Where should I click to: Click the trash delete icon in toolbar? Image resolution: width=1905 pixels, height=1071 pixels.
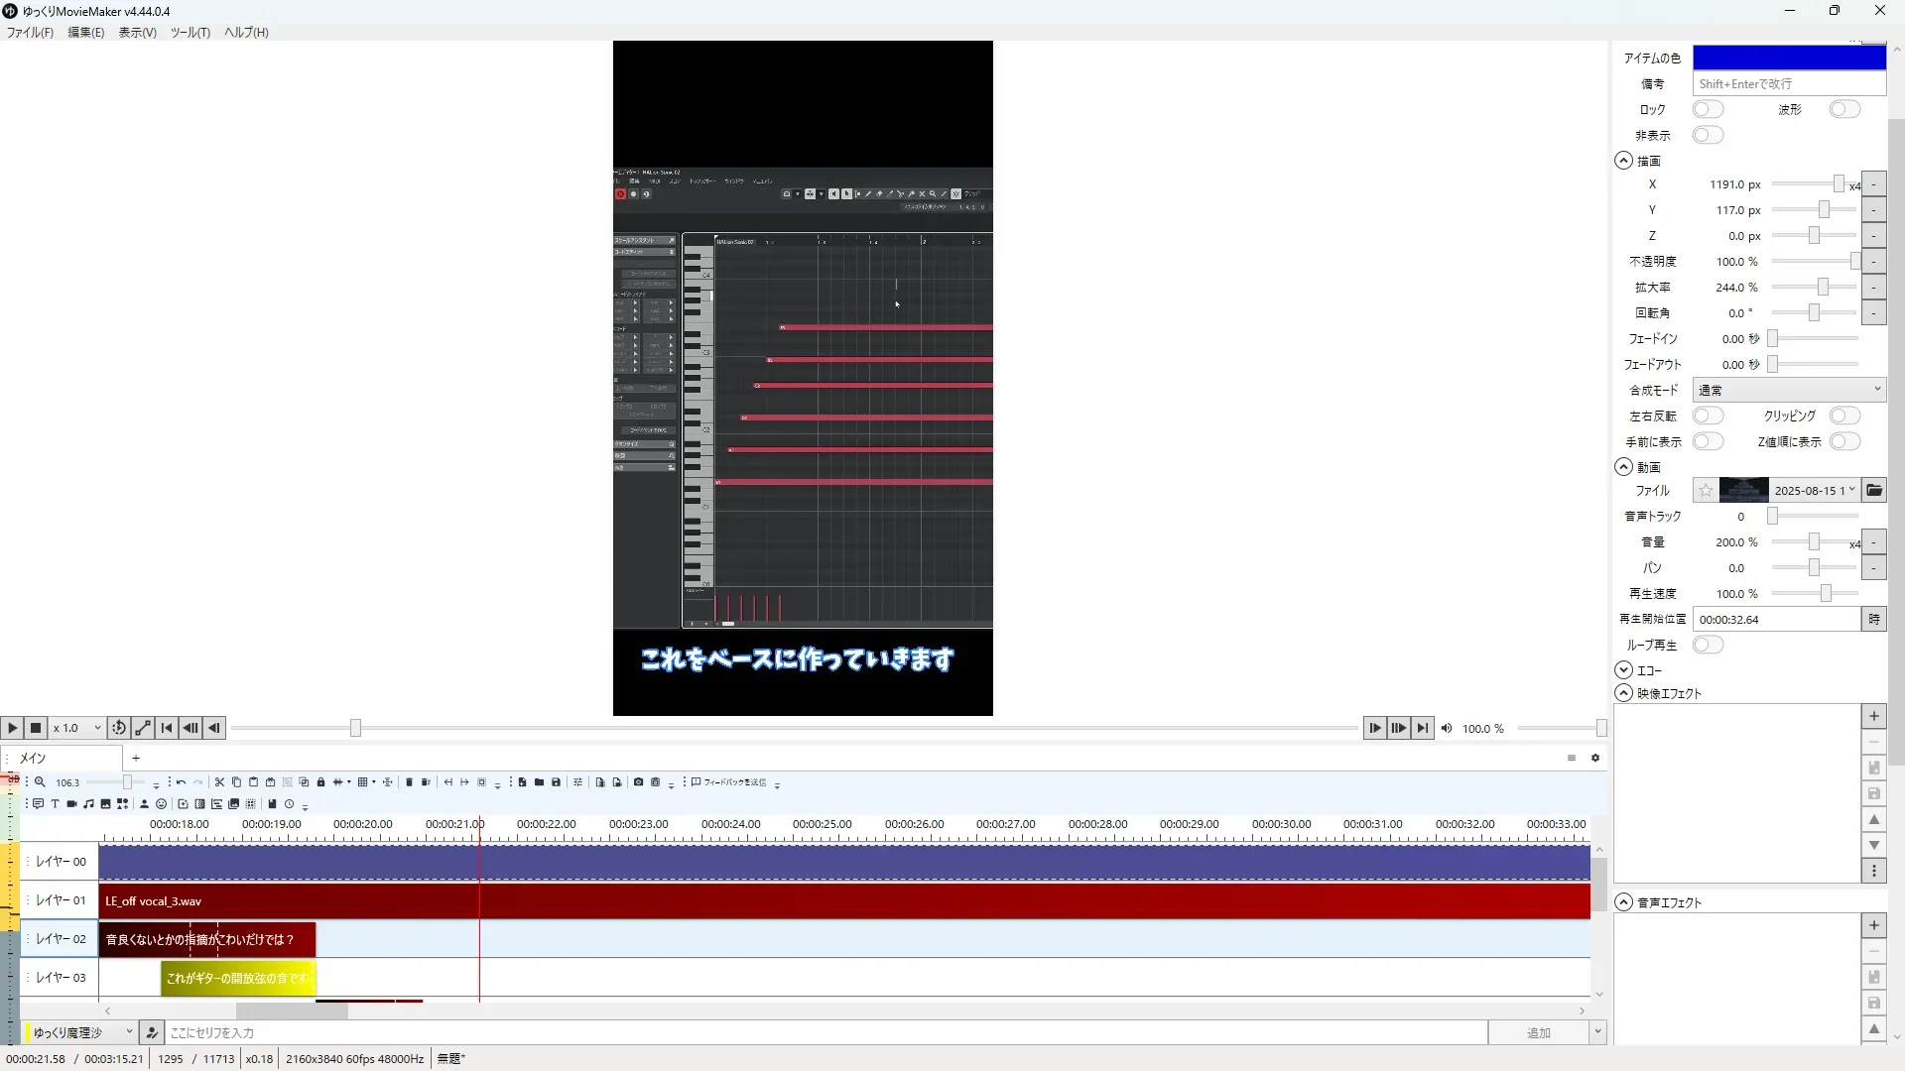click(x=409, y=782)
